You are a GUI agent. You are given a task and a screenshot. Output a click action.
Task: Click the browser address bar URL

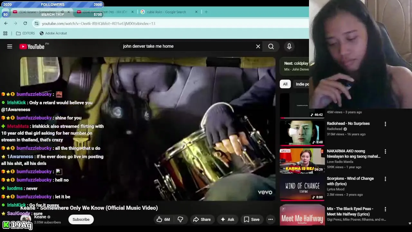(x=98, y=24)
